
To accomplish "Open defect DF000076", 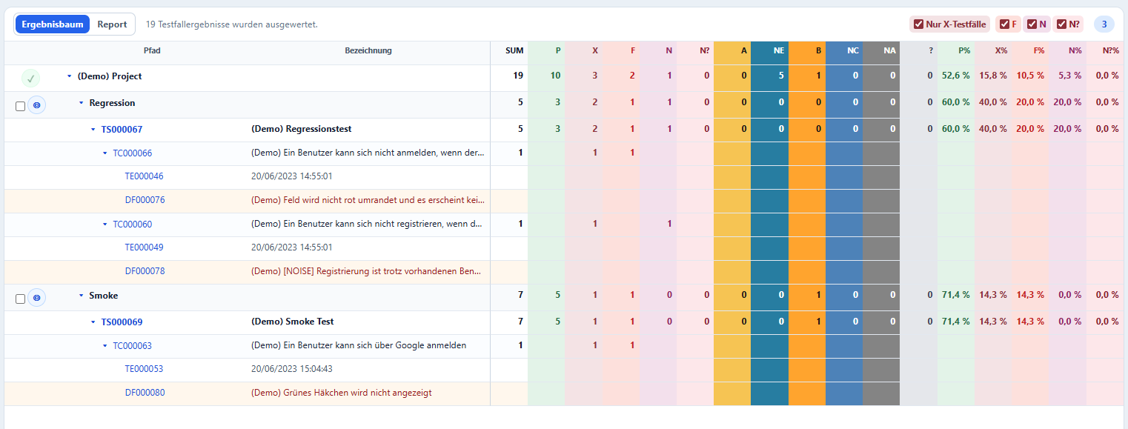I will pyautogui.click(x=145, y=200).
